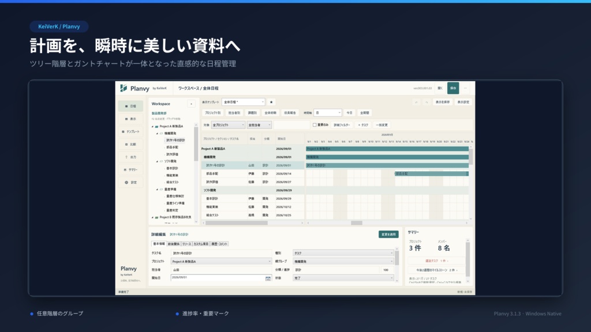This screenshot has width=591, height=332.
Task: Open the プロジェクト dropdown in detail editor
Action: point(221,261)
